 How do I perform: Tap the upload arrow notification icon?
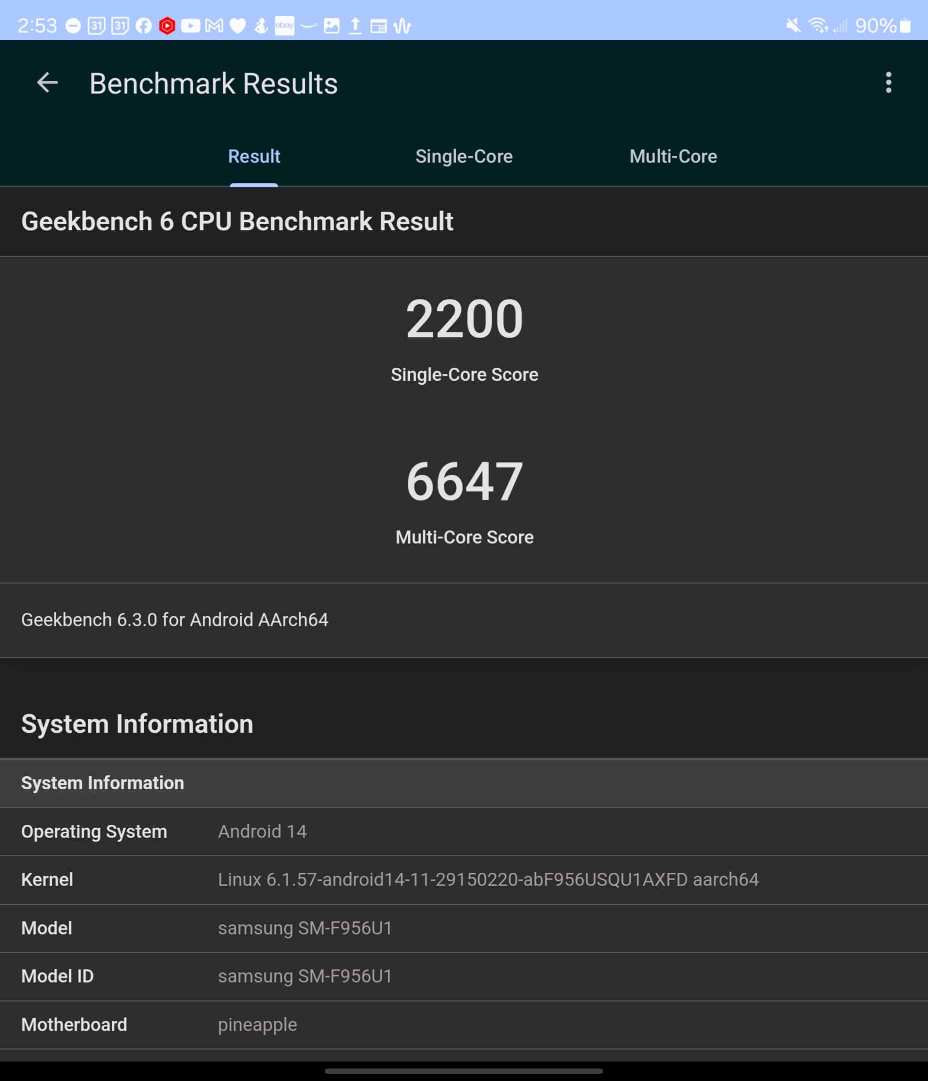(x=355, y=26)
